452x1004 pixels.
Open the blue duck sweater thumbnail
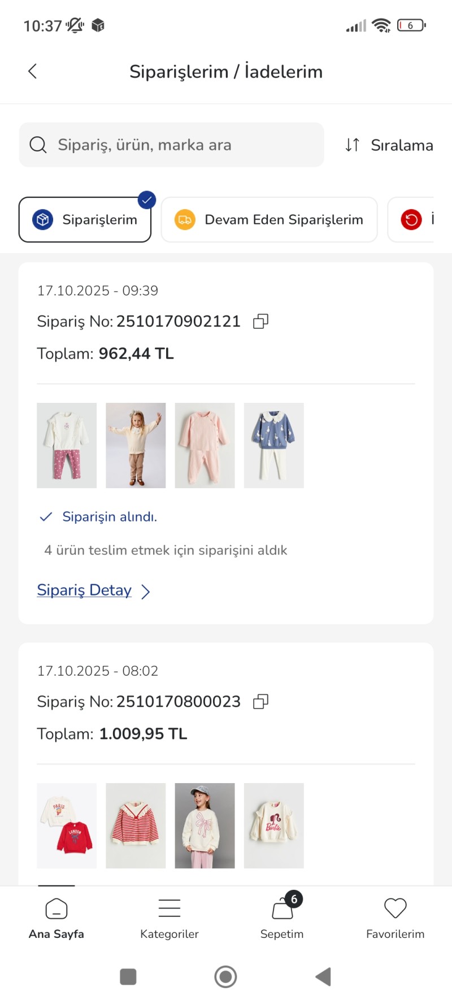(274, 445)
